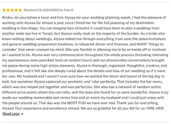Select the fifth star in the rating
171x124 pixels.
20,10
